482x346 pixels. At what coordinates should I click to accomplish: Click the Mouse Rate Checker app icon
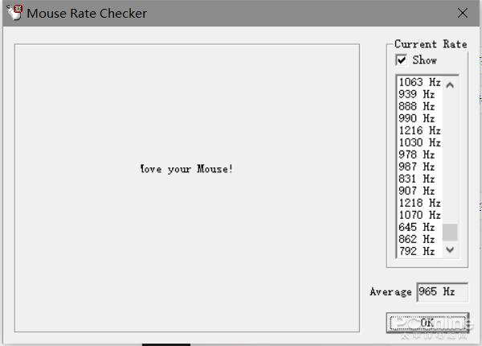[14, 13]
